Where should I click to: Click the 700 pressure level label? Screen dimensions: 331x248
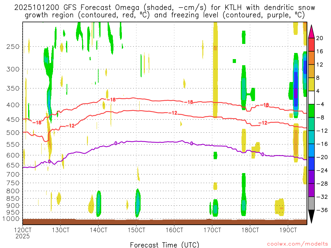click(x=13, y=174)
